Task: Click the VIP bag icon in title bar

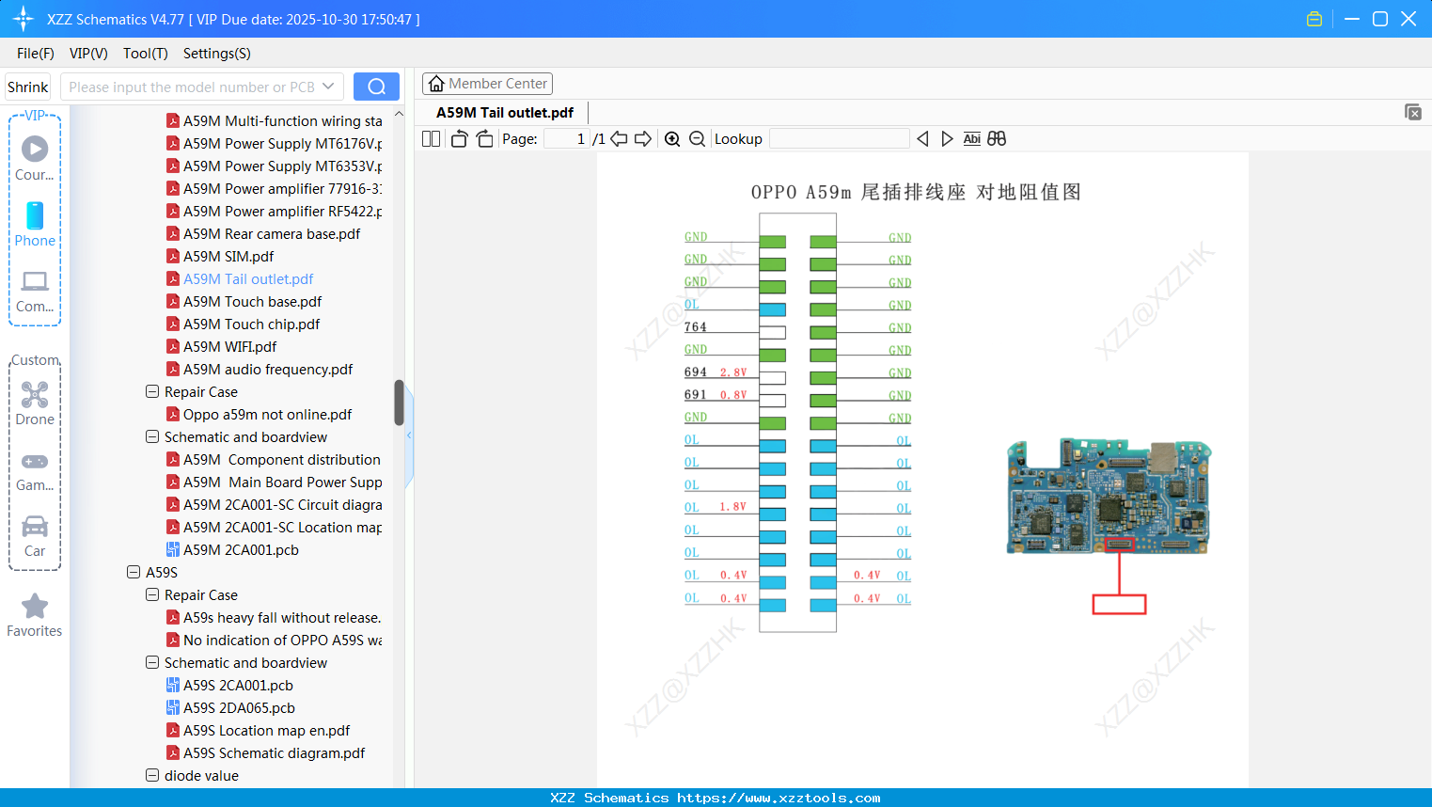Action: pyautogui.click(x=1314, y=19)
